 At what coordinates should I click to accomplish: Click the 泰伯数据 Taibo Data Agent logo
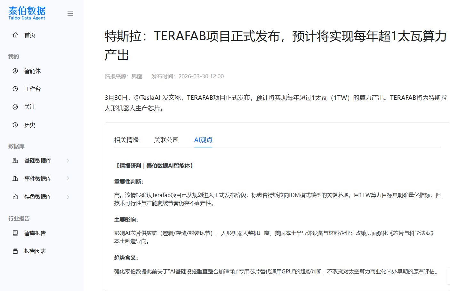coord(27,13)
